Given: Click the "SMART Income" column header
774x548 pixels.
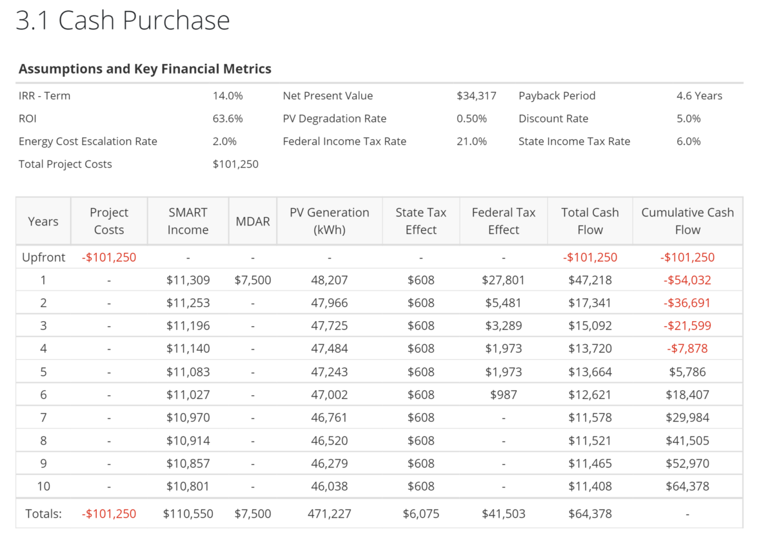Looking at the screenshot, I should [188, 220].
